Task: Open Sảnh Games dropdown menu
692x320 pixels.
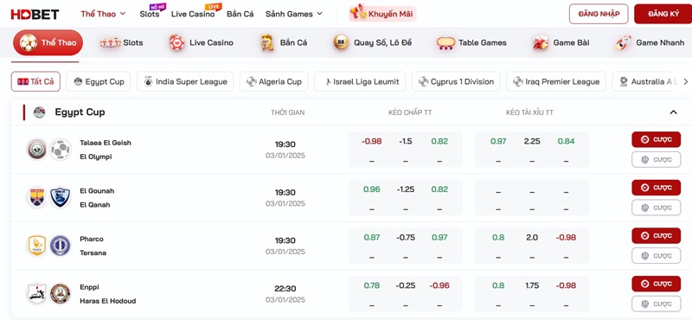Action: pyautogui.click(x=294, y=14)
